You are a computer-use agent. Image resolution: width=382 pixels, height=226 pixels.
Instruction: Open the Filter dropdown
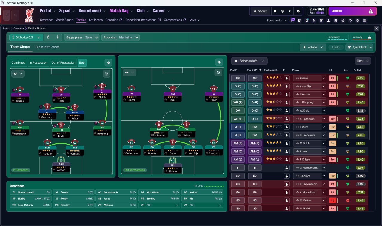[363, 61]
